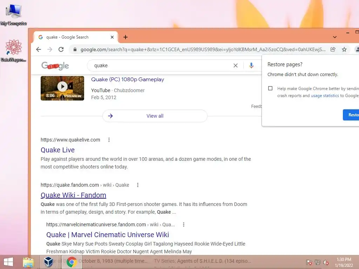Viewport: 359px width, 269px height.
Task: Open options for marvelcinematicuniverse.fandom.com result
Action: (x=184, y=225)
